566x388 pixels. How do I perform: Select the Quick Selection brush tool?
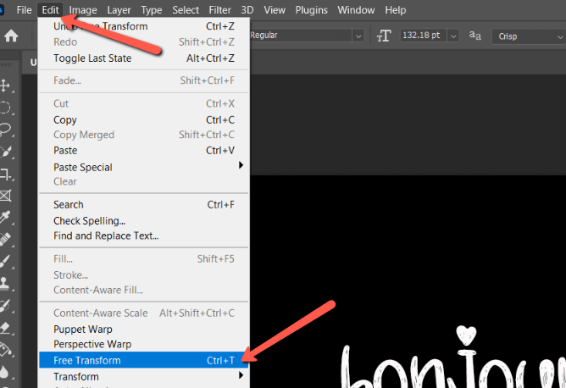point(5,152)
